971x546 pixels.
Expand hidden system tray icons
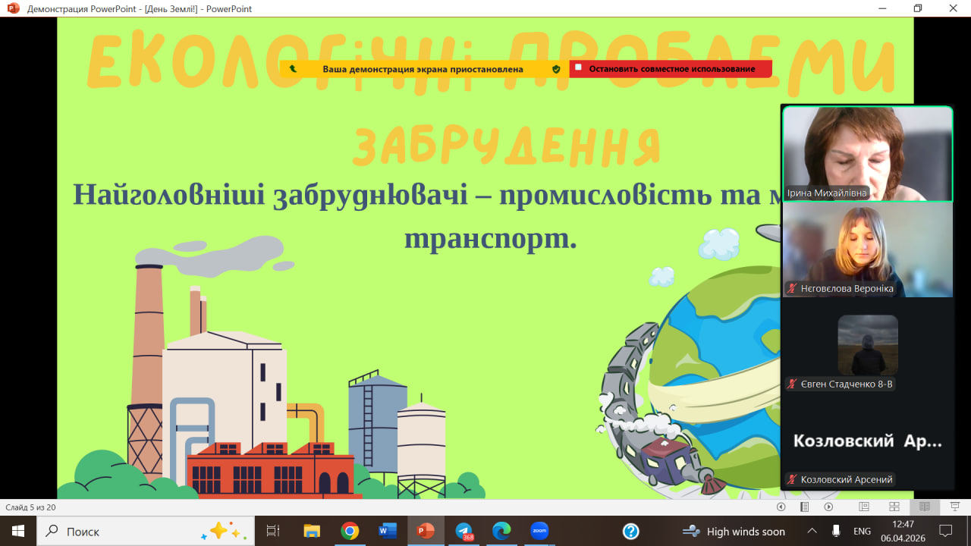pos(812,531)
